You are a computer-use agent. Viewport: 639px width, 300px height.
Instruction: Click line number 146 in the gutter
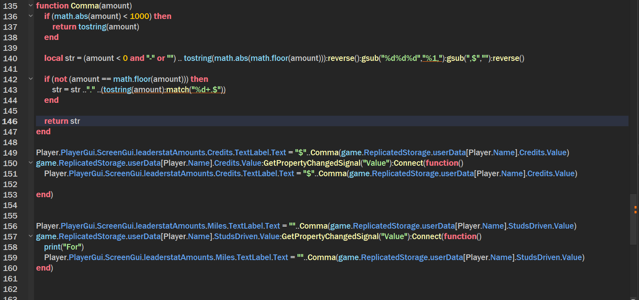click(x=10, y=121)
